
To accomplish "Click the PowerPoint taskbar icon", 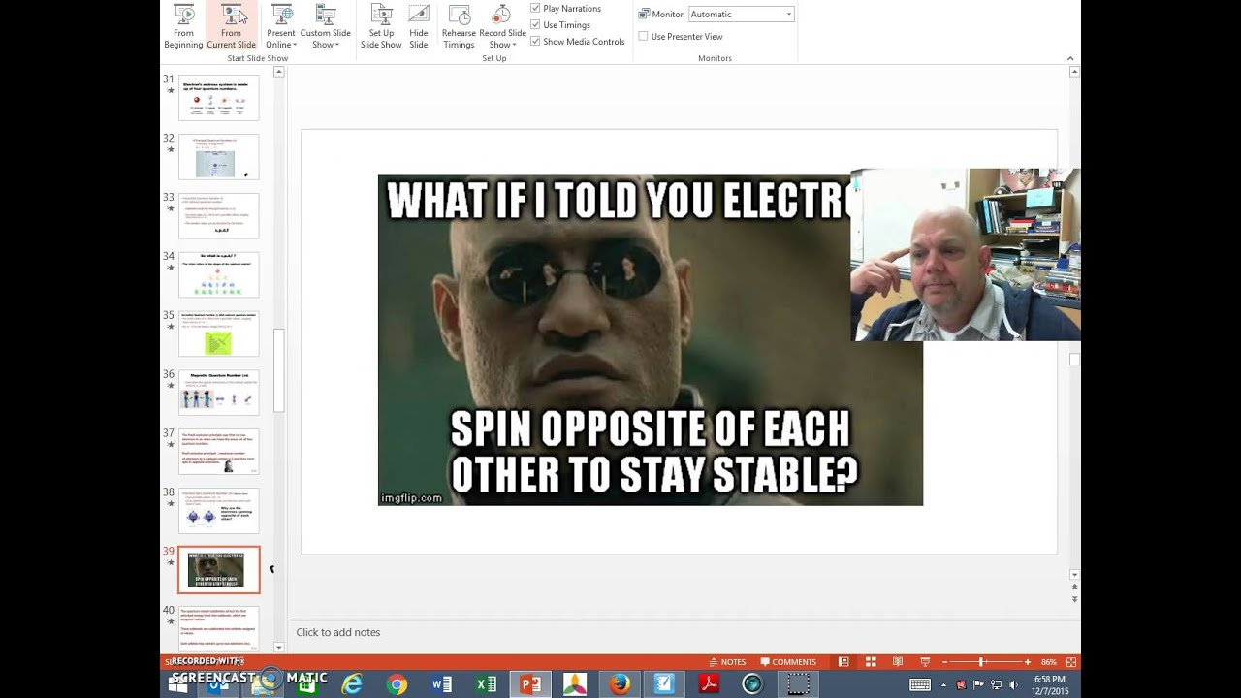I will [x=530, y=684].
